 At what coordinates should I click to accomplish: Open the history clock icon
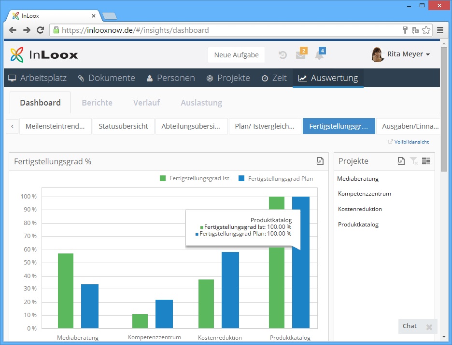(x=283, y=55)
